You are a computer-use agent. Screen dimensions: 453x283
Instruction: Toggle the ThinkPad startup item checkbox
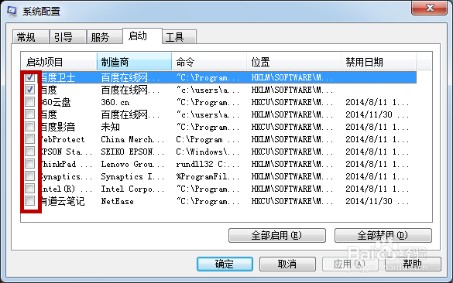(x=29, y=164)
